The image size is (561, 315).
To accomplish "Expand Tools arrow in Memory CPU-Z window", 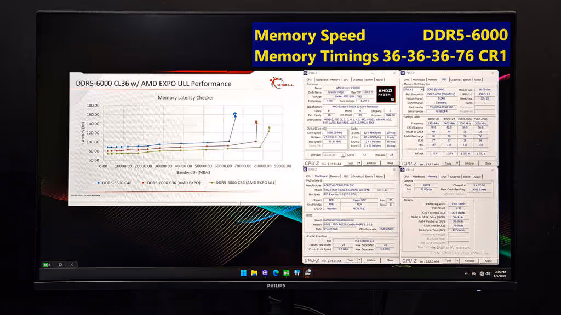I will click(x=457, y=261).
